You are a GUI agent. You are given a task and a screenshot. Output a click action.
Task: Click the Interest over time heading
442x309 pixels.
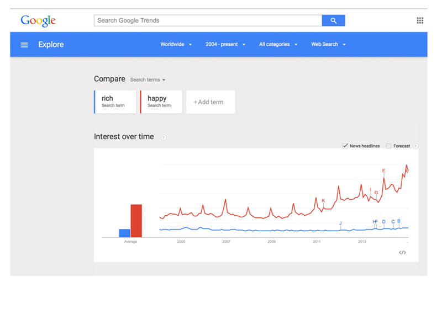click(x=124, y=137)
